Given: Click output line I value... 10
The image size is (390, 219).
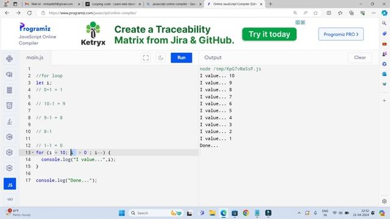Looking at the screenshot, I should (217, 75).
